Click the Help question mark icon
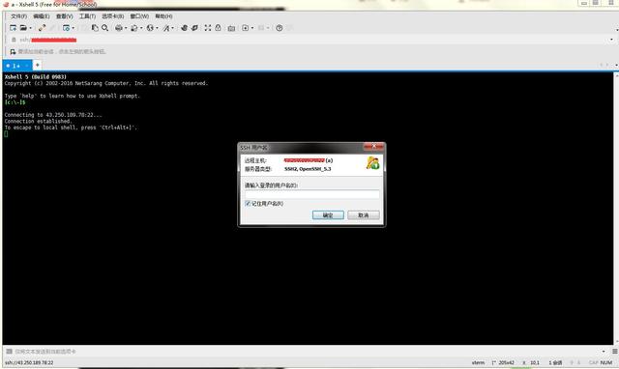This screenshot has height=369, width=619. click(x=280, y=28)
